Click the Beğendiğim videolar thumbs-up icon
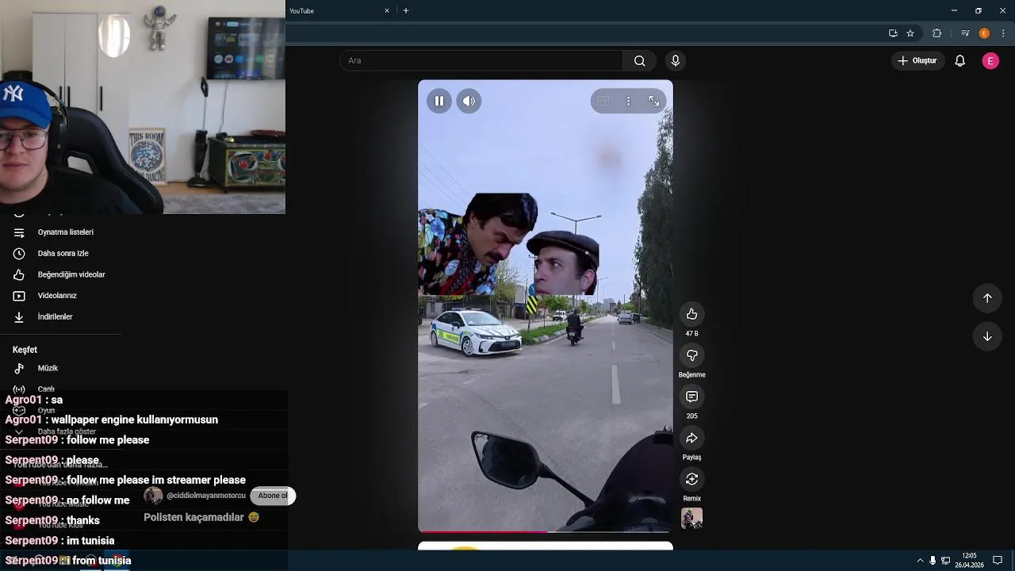The width and height of the screenshot is (1015, 571). [x=19, y=274]
